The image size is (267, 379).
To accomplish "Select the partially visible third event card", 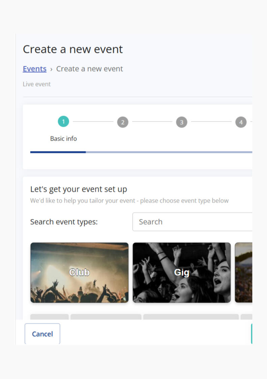I will (x=243, y=273).
